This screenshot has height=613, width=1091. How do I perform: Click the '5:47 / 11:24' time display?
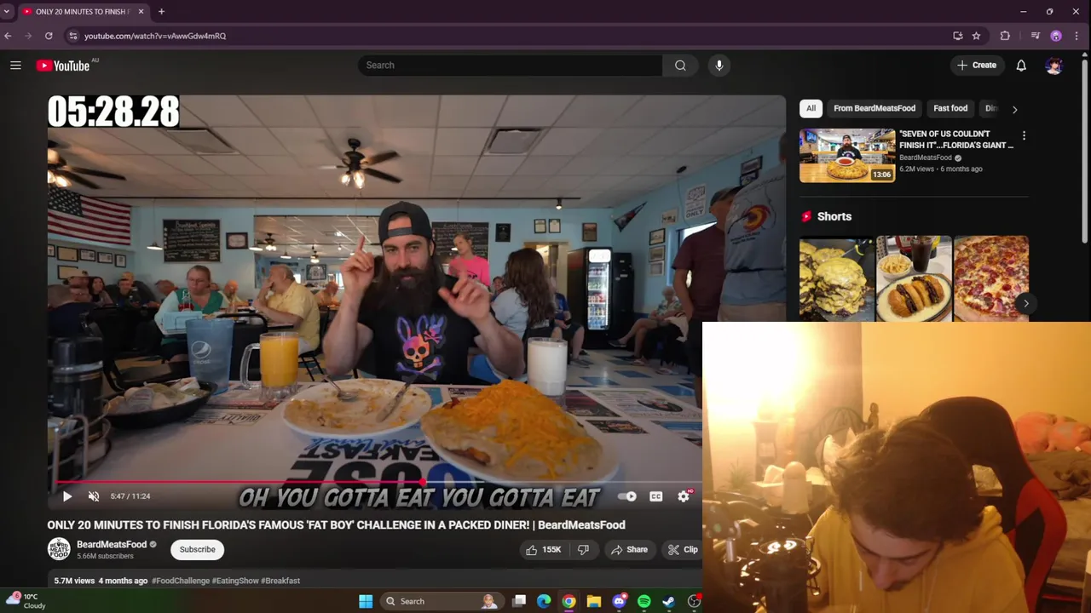click(130, 496)
